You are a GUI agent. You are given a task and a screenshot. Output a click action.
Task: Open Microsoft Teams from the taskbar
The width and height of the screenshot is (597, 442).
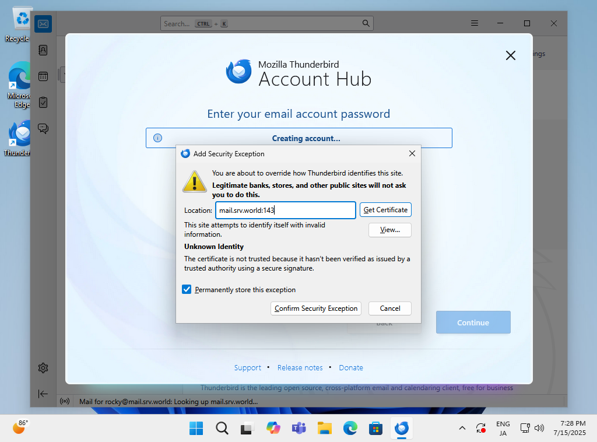[x=299, y=428]
